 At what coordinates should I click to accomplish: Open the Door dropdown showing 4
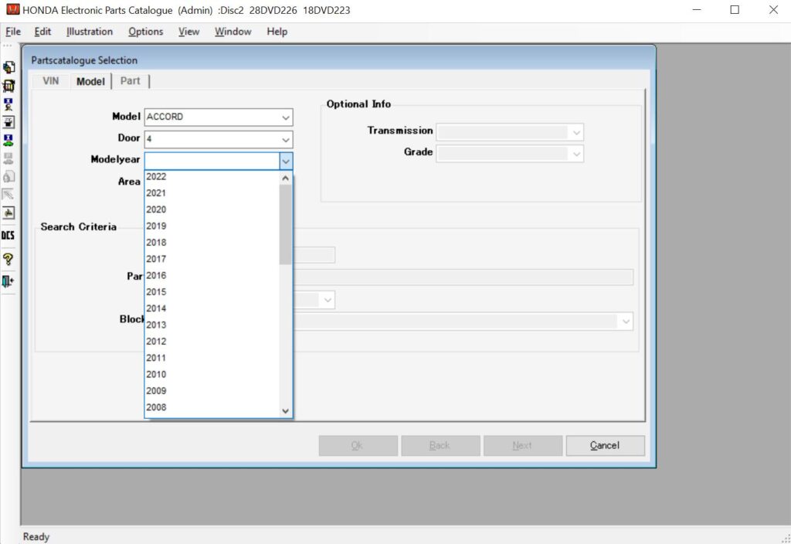[x=286, y=139]
